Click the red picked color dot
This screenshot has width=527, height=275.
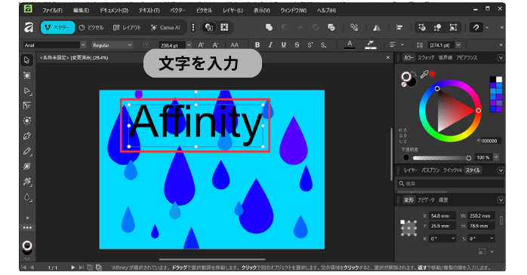pyautogui.click(x=432, y=74)
